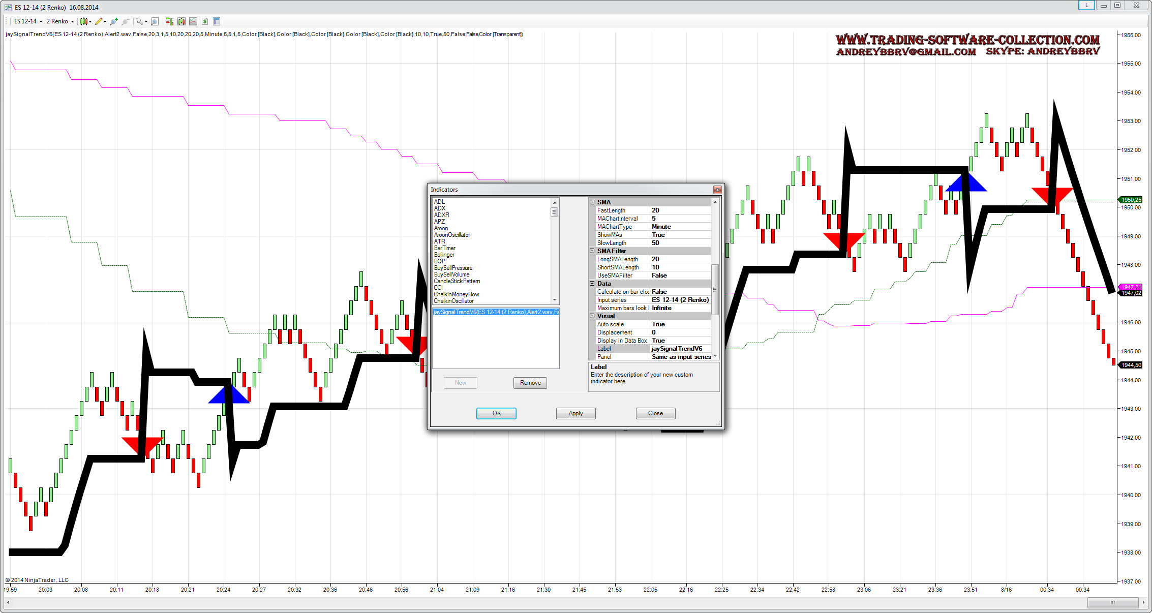This screenshot has height=613, width=1152.
Task: Collapse the SMA Filter property group
Action: 592,251
